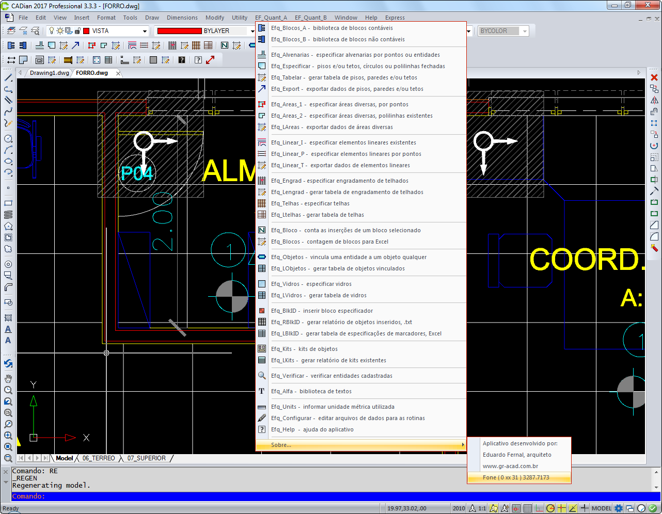Viewport: 662px width, 514px height.
Task: Click the red delete X icon
Action: [654, 77]
